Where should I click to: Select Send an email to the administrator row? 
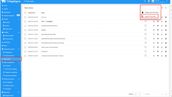pos(25,47)
